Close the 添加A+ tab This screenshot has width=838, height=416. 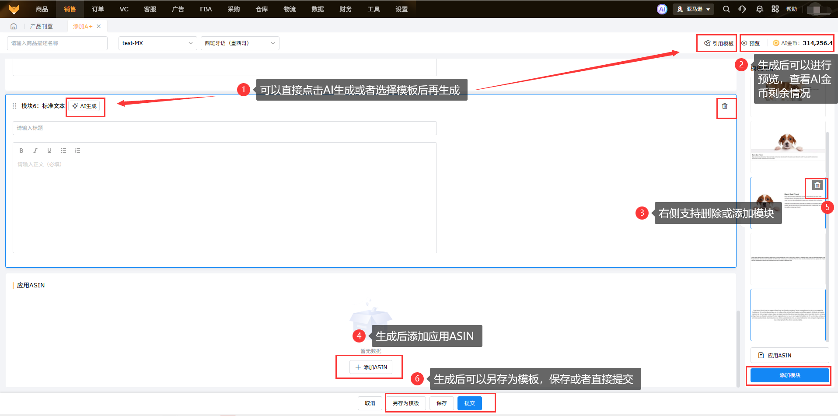click(99, 26)
